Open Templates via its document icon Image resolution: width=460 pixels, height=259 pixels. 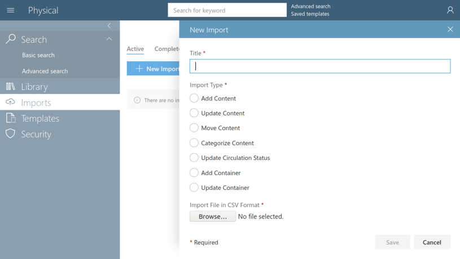(x=11, y=118)
